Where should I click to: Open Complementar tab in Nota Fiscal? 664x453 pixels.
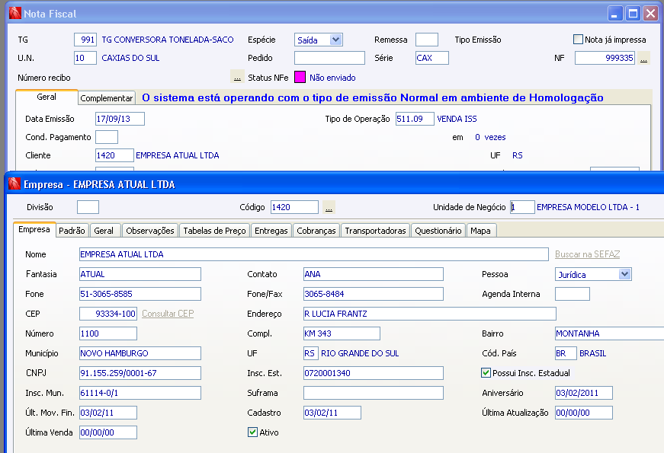click(x=107, y=98)
